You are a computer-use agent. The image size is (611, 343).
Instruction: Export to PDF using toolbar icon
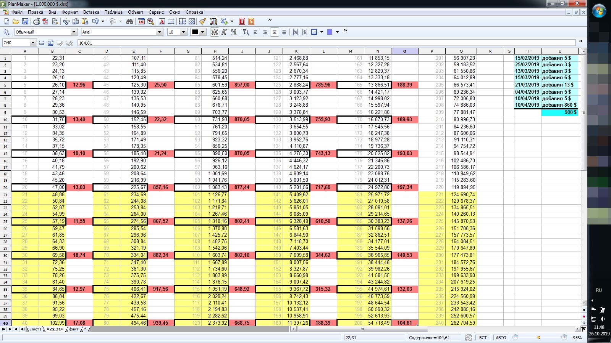click(x=45, y=22)
